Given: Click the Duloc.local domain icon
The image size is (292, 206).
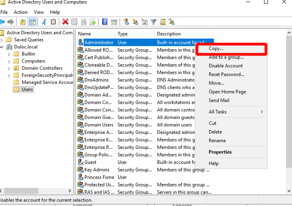Looking at the screenshot, I should [x=9, y=47].
